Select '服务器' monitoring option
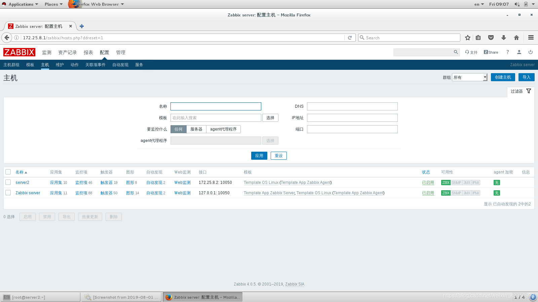Screen dimensions: 538x302 (196, 129)
